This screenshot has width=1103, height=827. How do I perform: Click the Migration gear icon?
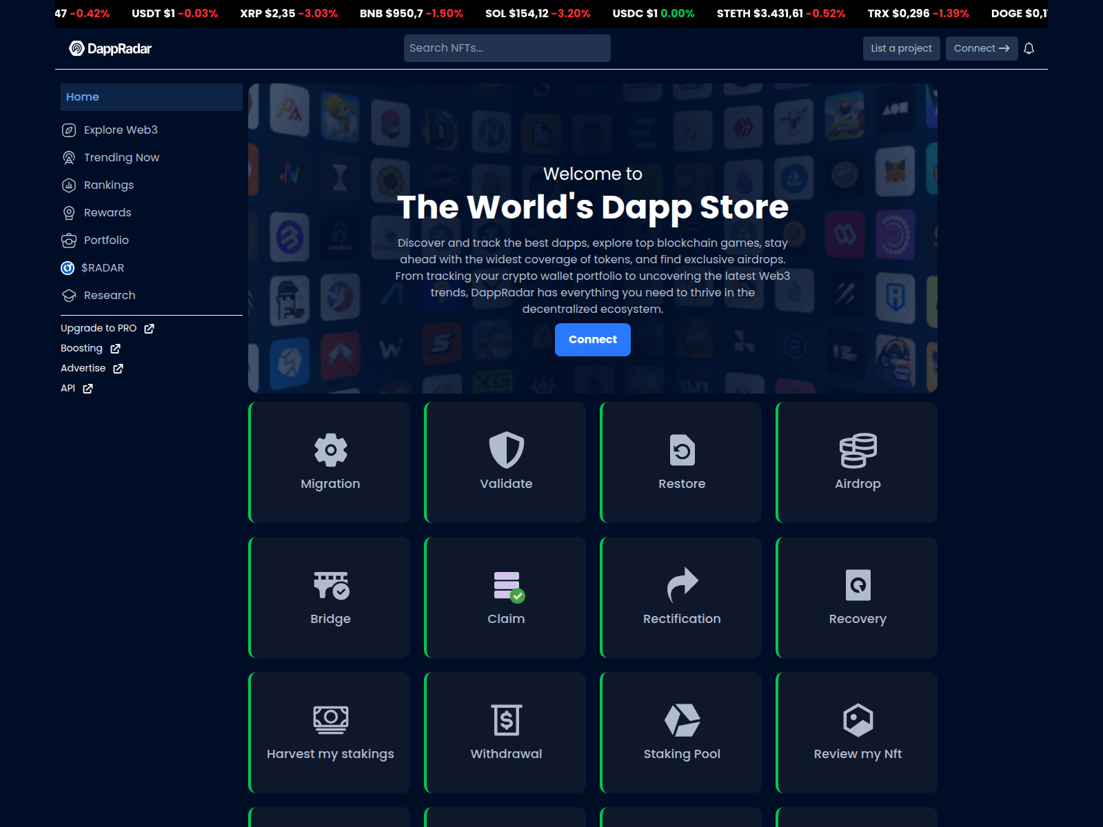point(331,450)
